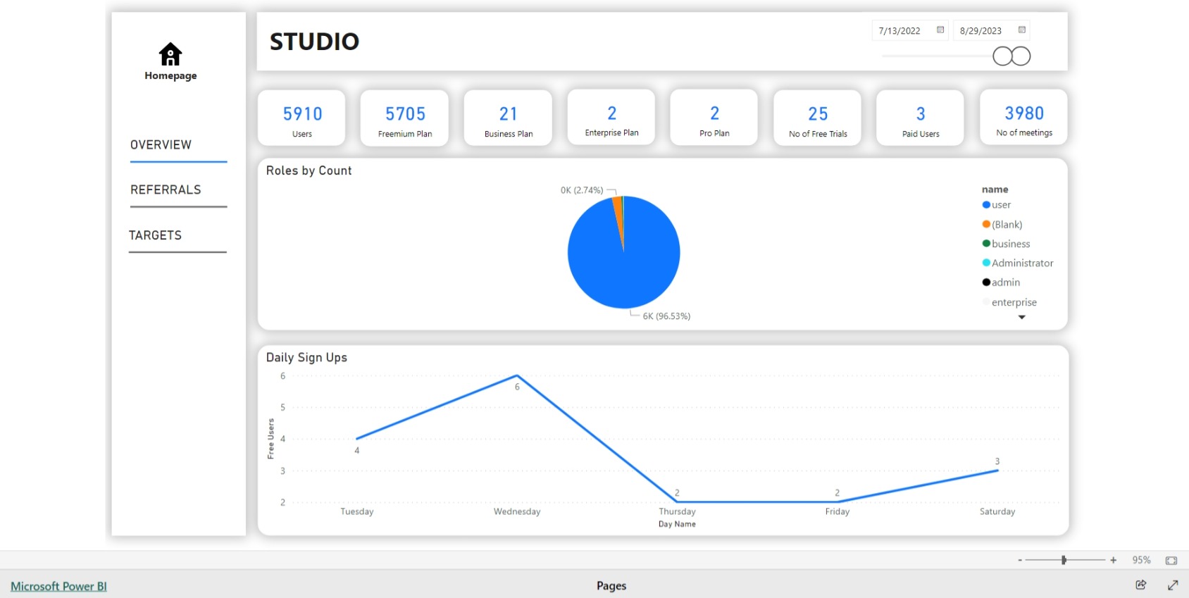This screenshot has height=598, width=1189.
Task: Click the 21 Business Plan card
Action: 509,118
